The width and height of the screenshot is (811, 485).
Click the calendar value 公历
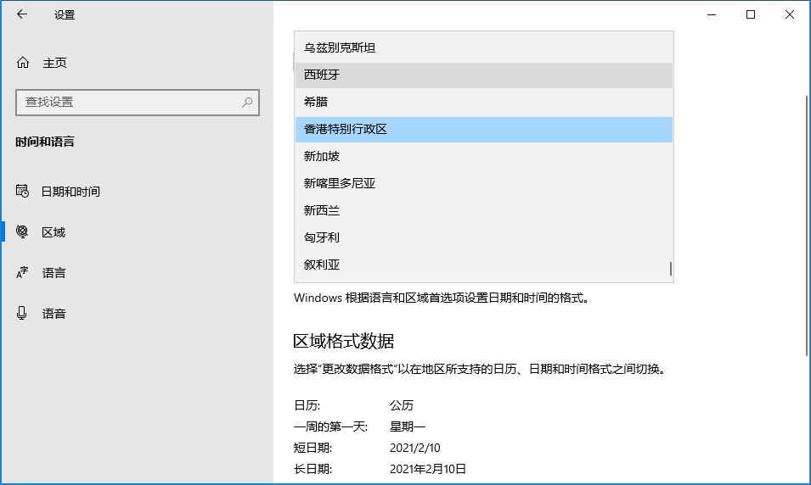(402, 405)
